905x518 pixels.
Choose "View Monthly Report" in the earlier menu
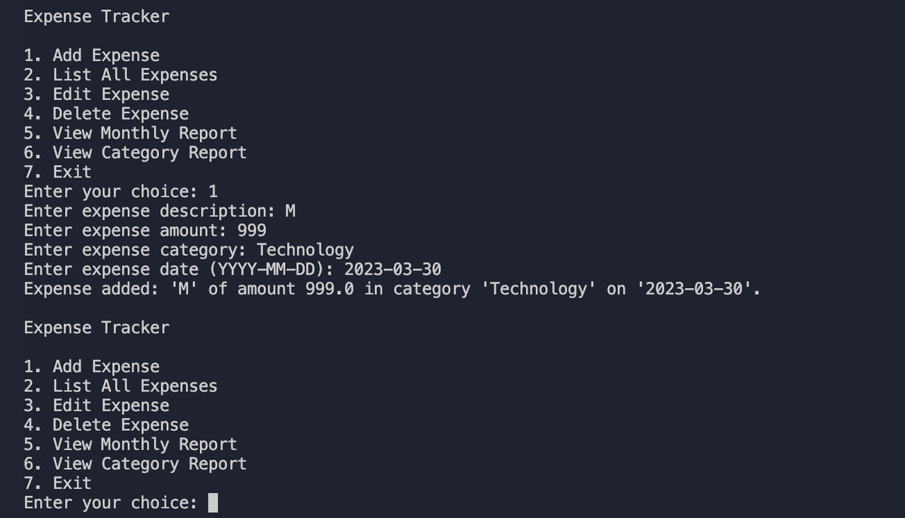(x=144, y=133)
